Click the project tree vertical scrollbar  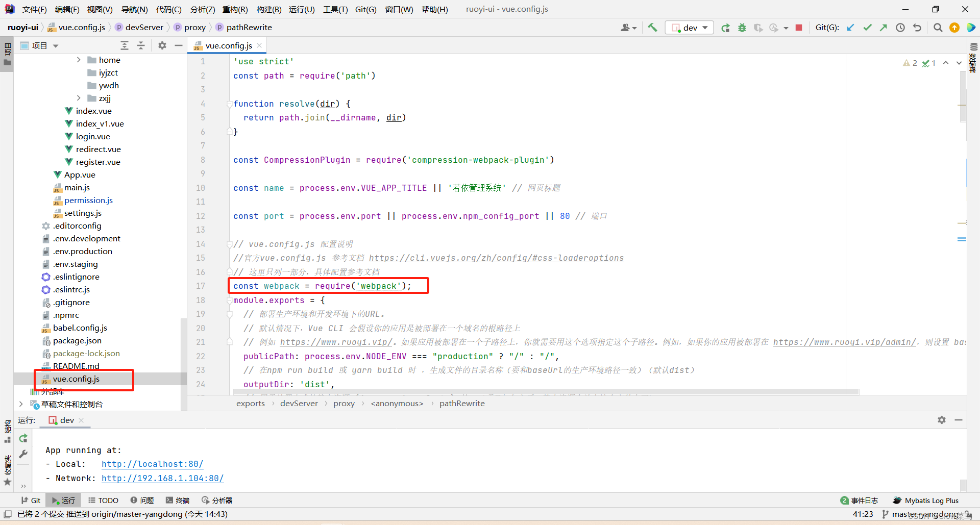tap(184, 364)
